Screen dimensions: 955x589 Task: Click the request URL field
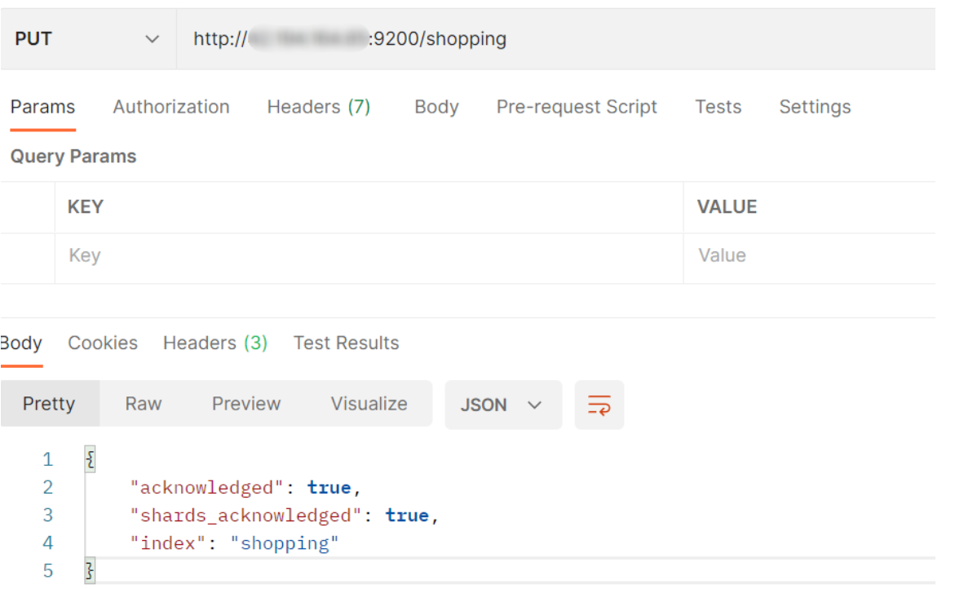click(x=555, y=39)
